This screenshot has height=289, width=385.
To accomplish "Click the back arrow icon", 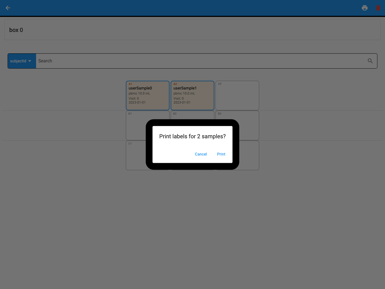I will pos(8,8).
